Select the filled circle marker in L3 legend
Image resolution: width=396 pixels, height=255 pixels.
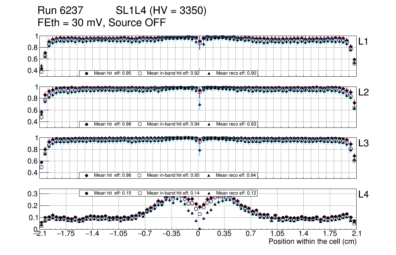(x=87, y=175)
